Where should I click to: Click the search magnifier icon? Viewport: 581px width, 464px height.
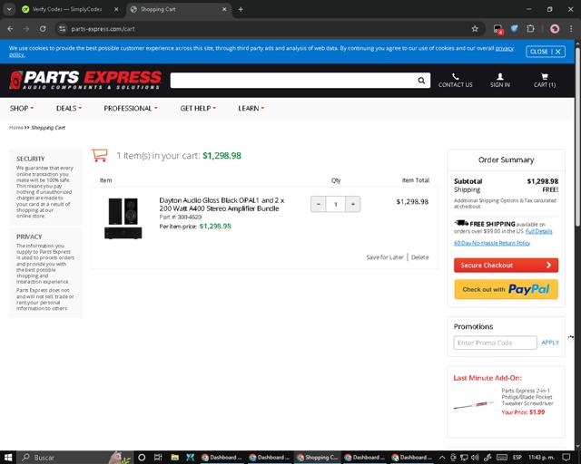click(421, 81)
